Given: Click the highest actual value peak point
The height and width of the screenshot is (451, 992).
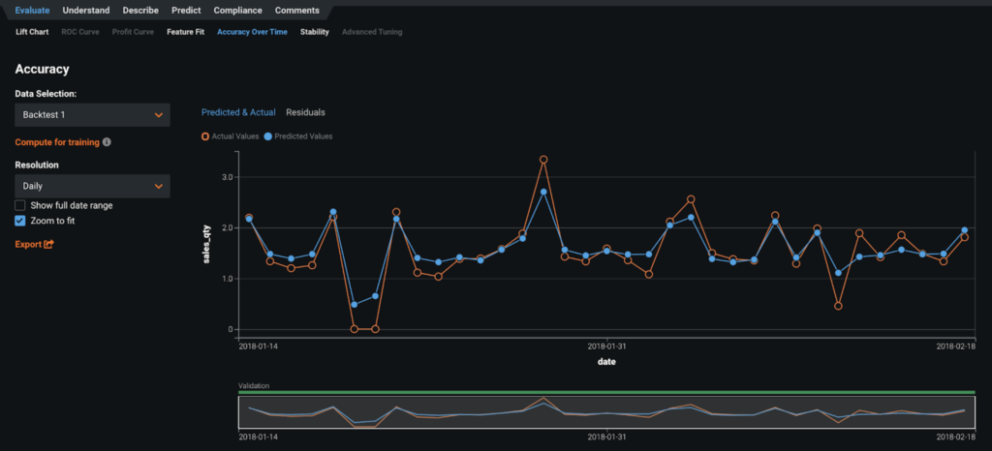Looking at the screenshot, I should pos(543,160).
